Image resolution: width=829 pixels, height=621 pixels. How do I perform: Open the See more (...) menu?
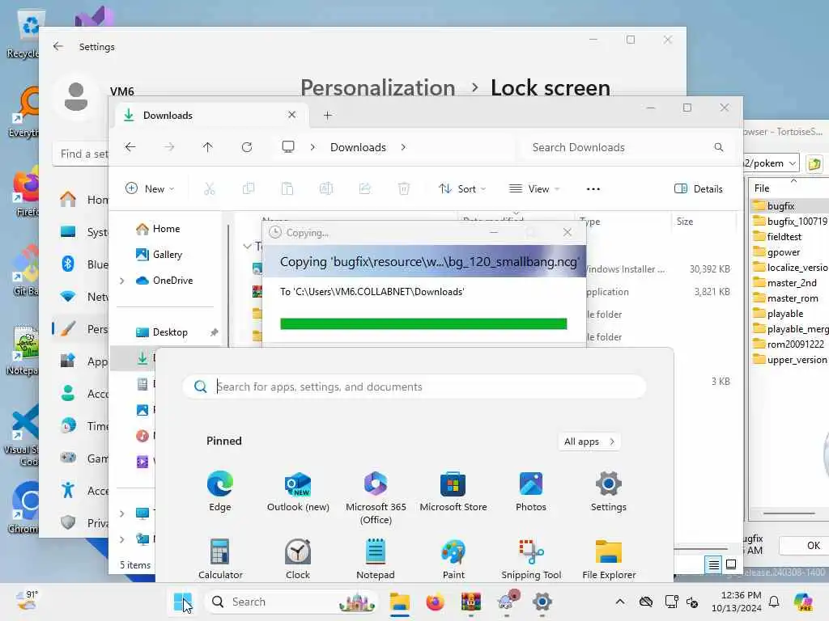[x=593, y=188]
